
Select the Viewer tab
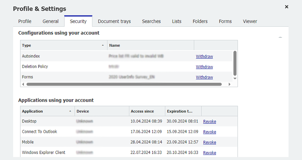click(250, 21)
